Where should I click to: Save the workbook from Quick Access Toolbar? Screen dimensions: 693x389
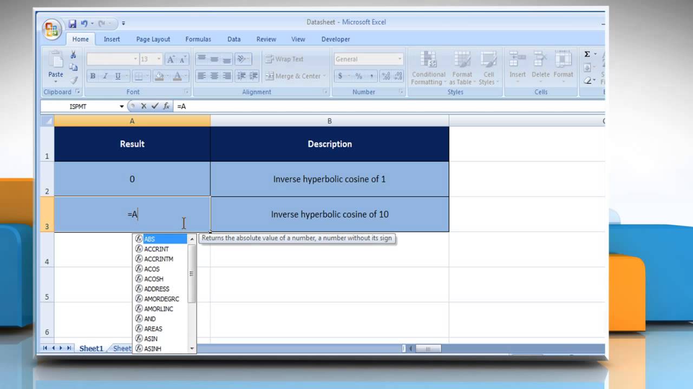pos(73,24)
